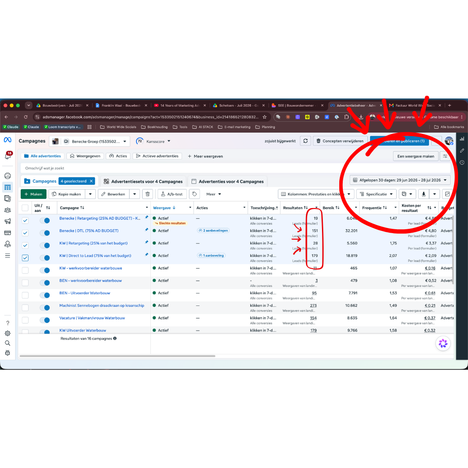The width and height of the screenshot is (468, 468).
Task: Clear the 4 geselecteerd selection chip
Action: tap(91, 181)
